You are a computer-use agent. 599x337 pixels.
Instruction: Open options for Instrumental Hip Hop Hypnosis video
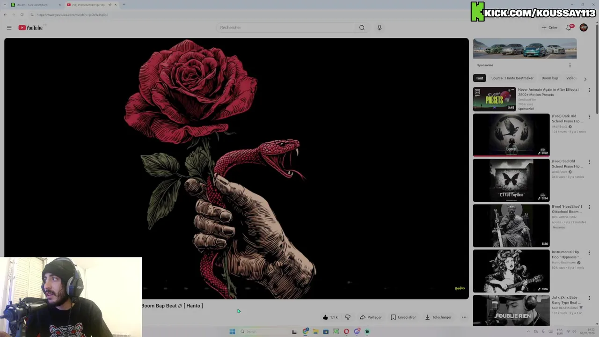pyautogui.click(x=589, y=253)
